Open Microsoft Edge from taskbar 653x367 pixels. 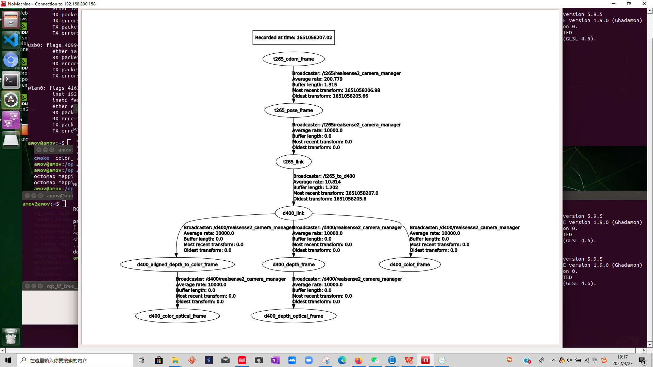342,360
